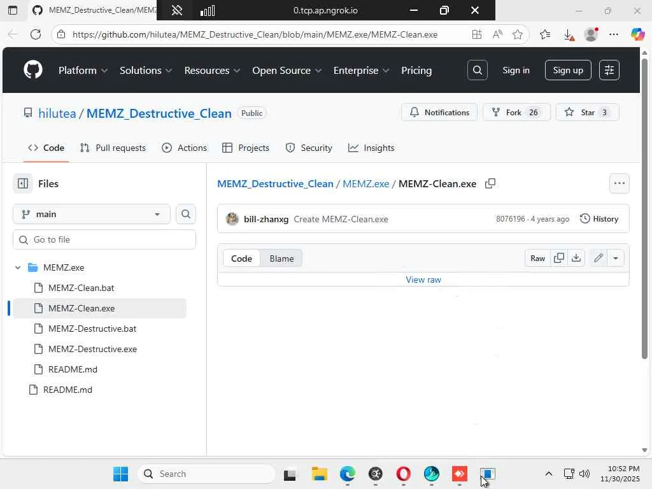Viewport: 652px width, 489px height.
Task: Open split screen icon in address bar
Action: (x=477, y=34)
